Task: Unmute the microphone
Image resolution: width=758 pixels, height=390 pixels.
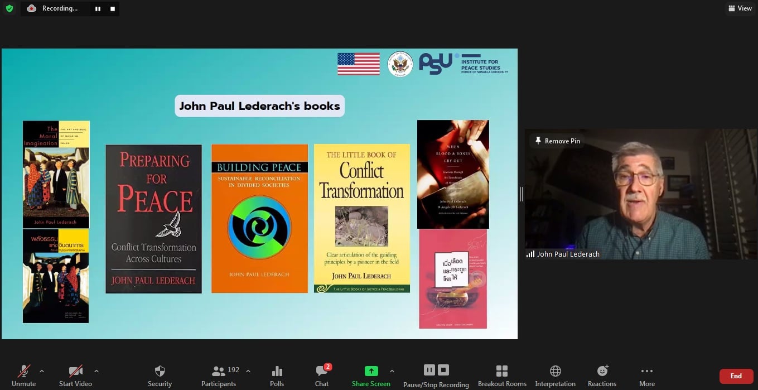Action: [23, 376]
